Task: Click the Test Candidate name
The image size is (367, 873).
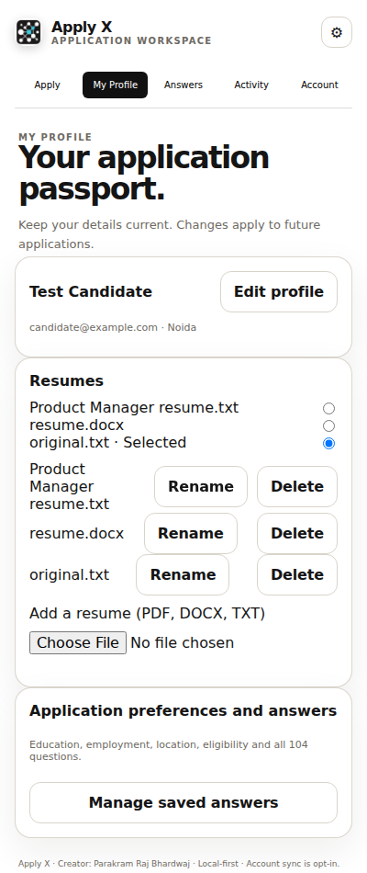Action: tap(91, 291)
